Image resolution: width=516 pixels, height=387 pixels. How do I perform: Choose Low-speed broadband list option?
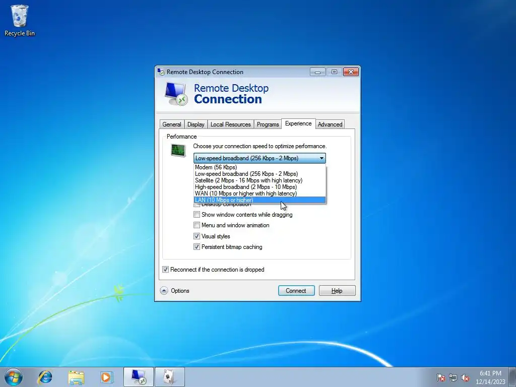(x=260, y=174)
